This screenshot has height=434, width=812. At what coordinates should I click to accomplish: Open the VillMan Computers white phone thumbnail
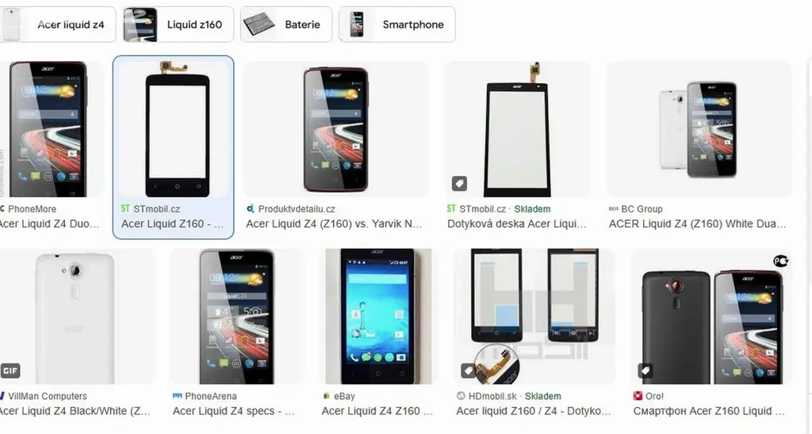pos(77,317)
